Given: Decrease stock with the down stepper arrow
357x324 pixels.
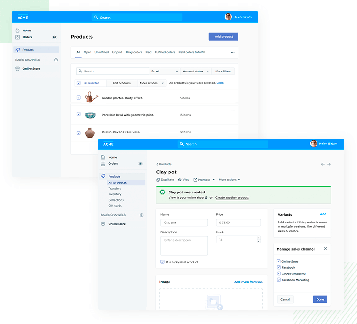Looking at the screenshot, I should point(259,241).
